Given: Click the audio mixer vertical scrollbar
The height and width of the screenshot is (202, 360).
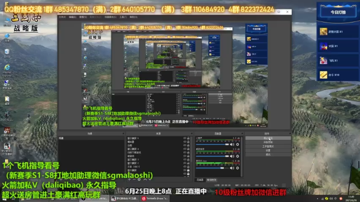Looking at the screenshot, I should click(241, 157).
